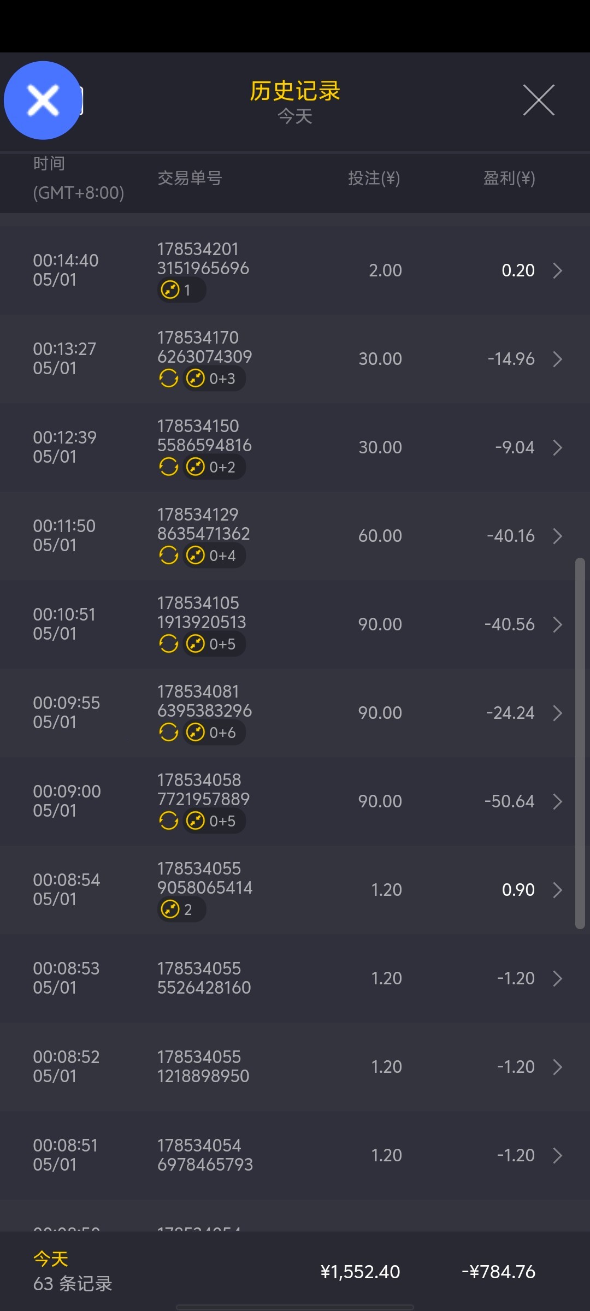Open transaction number 1785340551218898950

click(203, 1066)
